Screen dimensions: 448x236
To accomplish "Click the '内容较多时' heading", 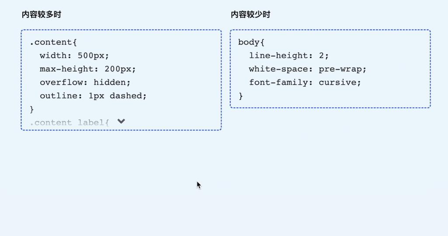I will tap(42, 14).
